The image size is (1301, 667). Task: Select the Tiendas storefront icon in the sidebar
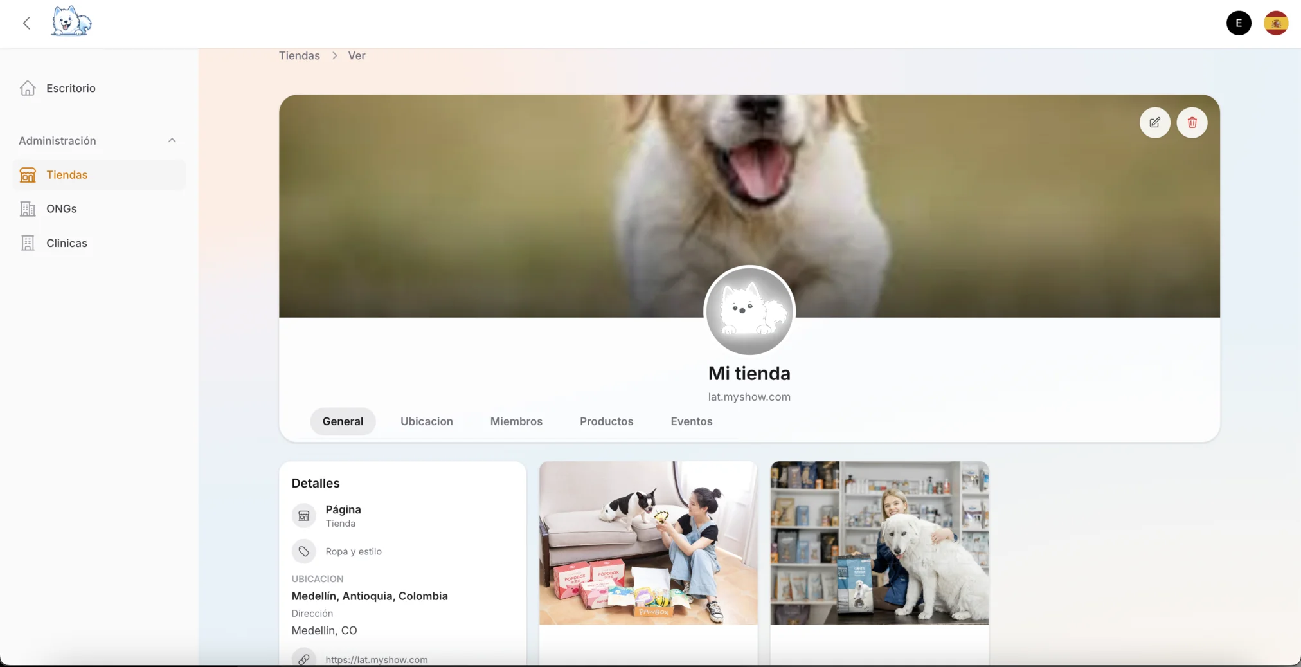[x=27, y=174]
